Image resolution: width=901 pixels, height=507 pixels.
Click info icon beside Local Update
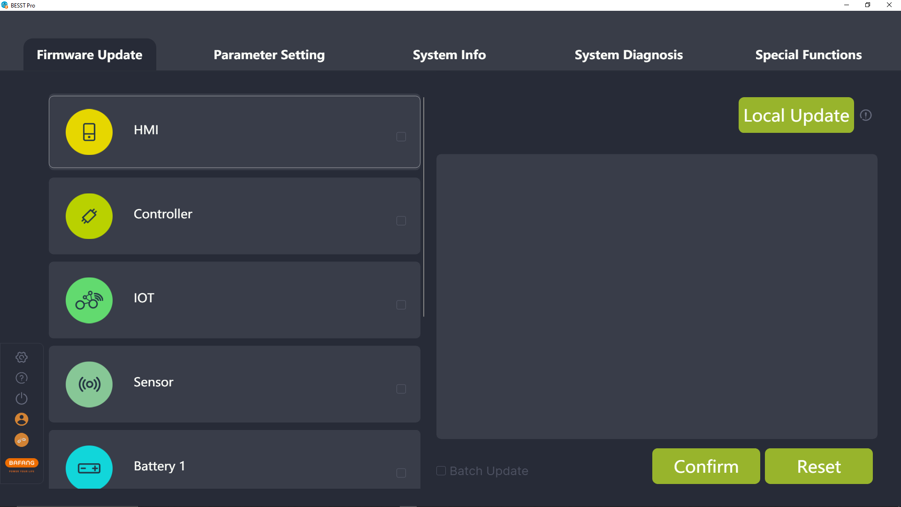866,115
